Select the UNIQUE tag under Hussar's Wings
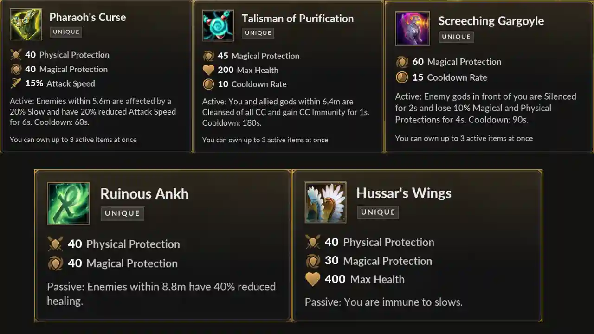Screen dimensions: 594x334 tap(378, 212)
